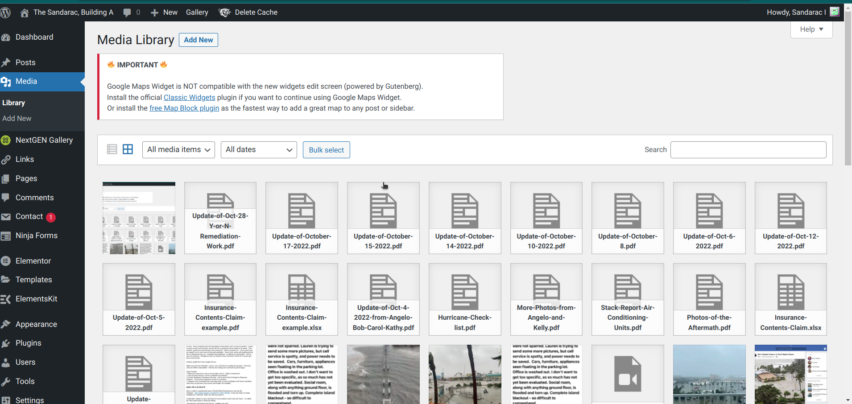852x404 pixels.
Task: Open site home icon in admin bar
Action: click(25, 12)
